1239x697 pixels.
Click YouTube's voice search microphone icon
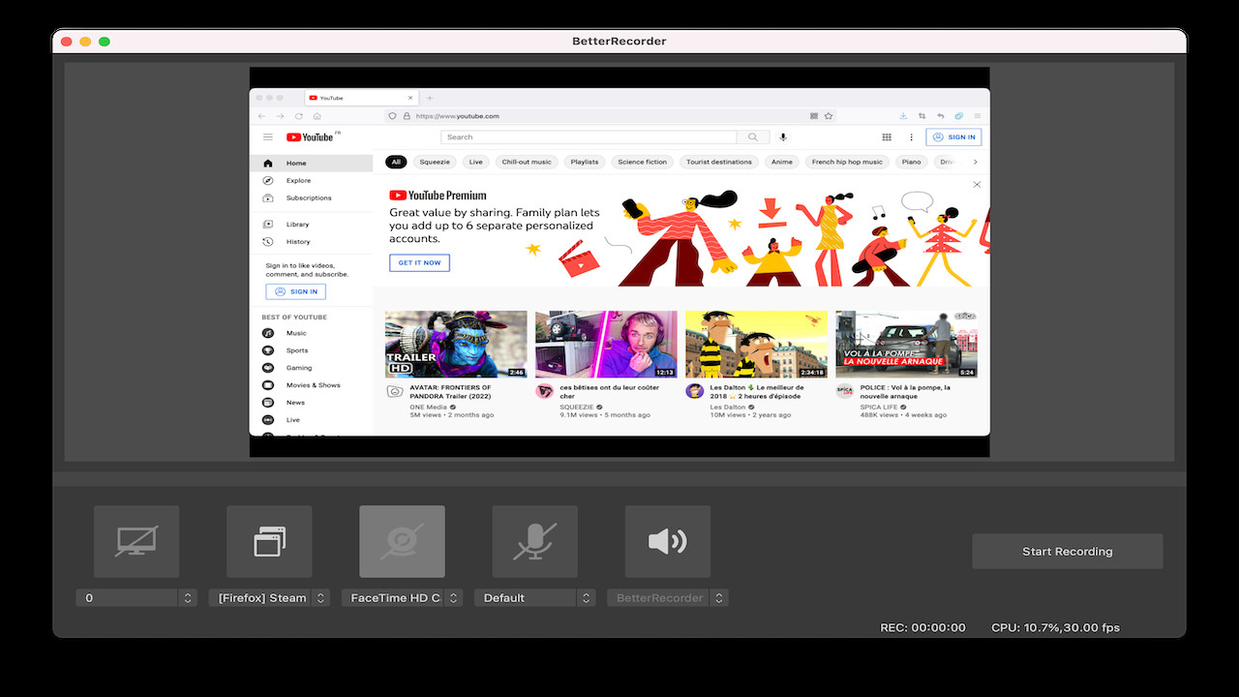pos(783,136)
